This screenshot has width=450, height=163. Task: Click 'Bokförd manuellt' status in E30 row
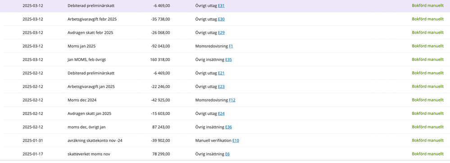427,19
